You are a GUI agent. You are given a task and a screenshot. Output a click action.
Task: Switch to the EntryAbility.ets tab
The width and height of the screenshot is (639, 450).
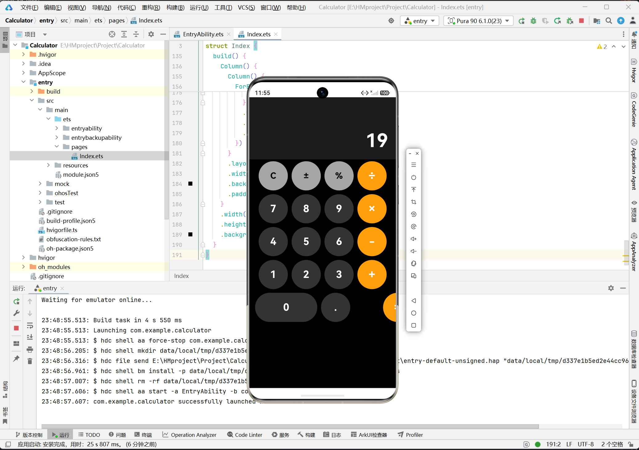[x=203, y=34]
